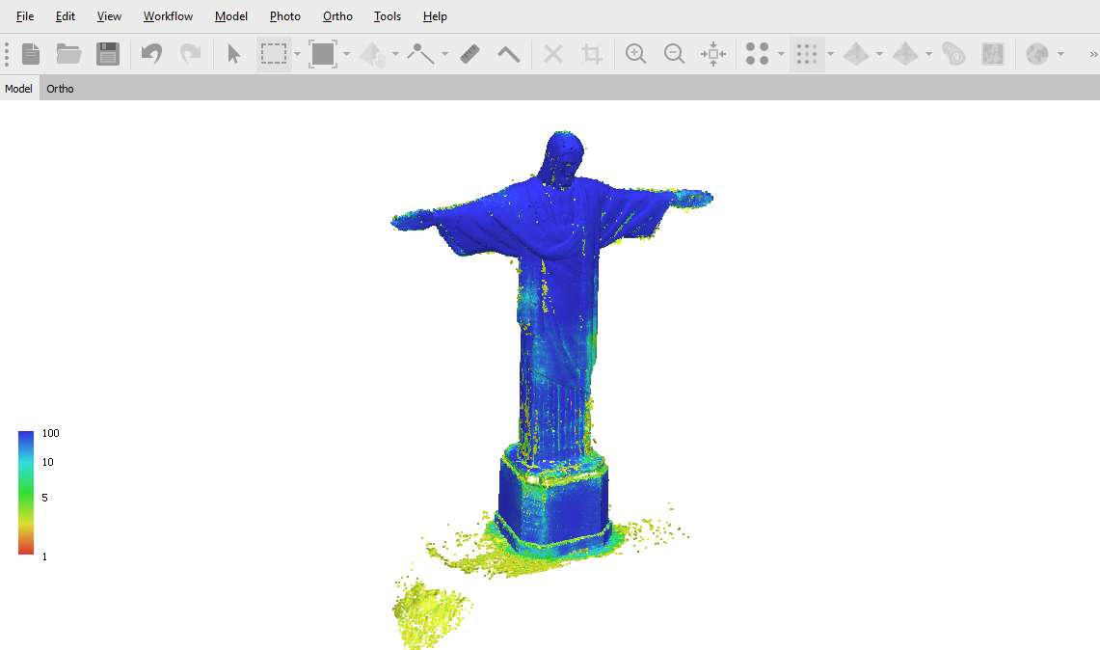Click the Reset View icon
The image size is (1100, 650).
pos(712,54)
